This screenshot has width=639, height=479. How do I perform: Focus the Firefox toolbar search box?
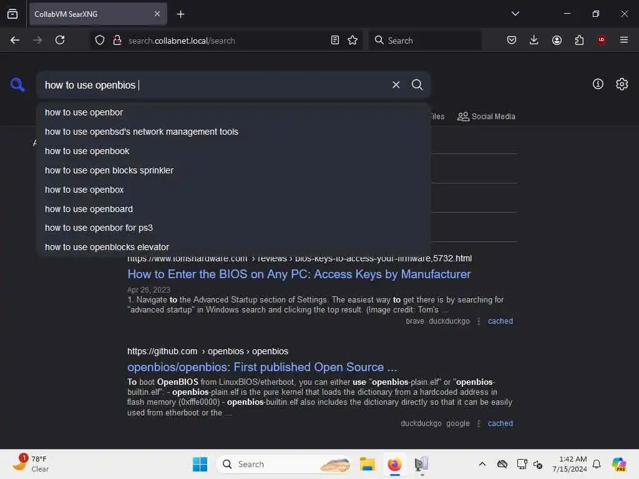tap(425, 41)
